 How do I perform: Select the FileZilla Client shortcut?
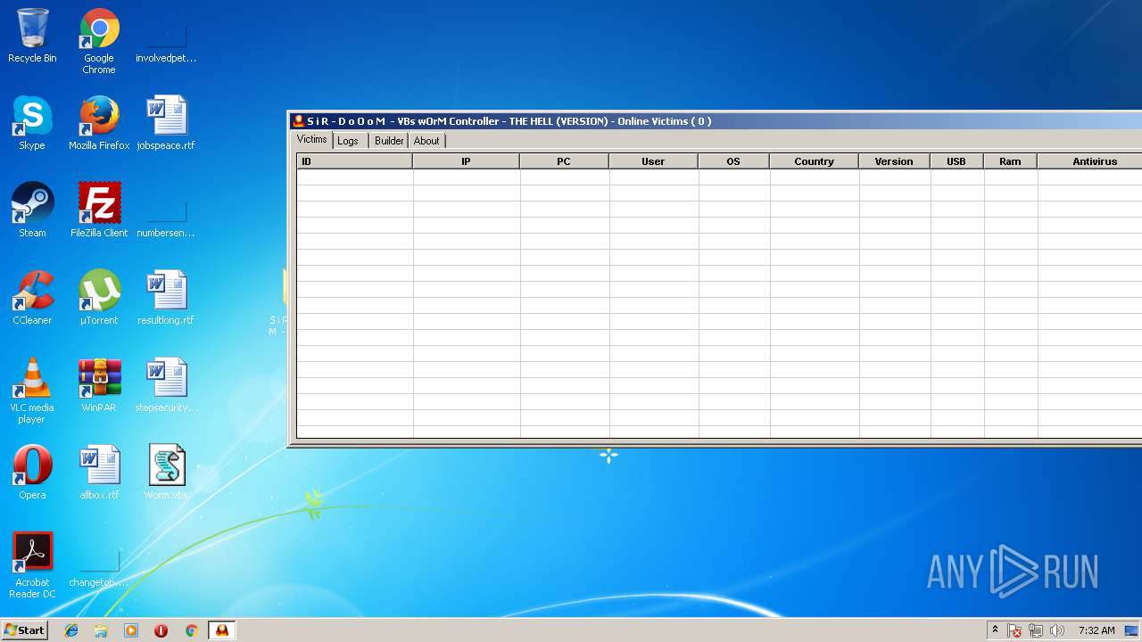[99, 210]
